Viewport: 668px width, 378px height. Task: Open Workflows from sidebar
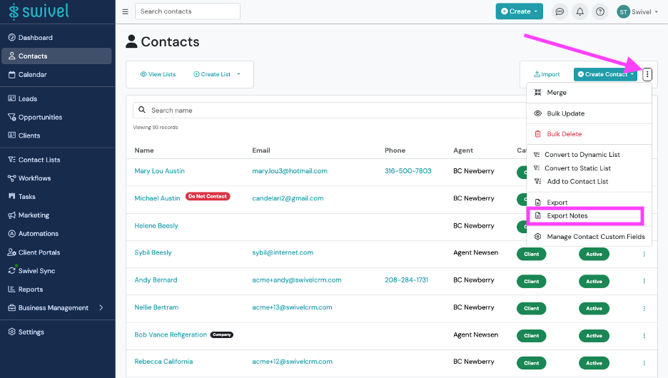29,178
